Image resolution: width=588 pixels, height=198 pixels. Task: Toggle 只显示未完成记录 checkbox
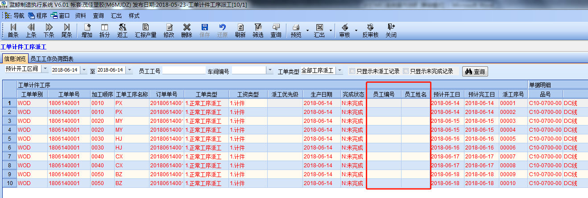click(x=406, y=71)
